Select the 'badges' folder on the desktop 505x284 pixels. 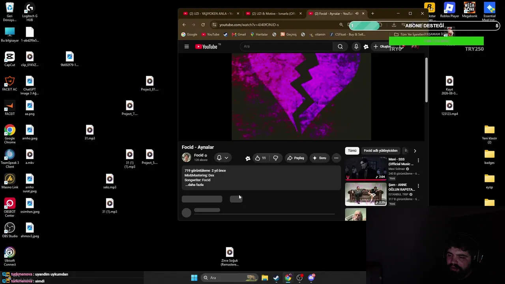point(489,157)
